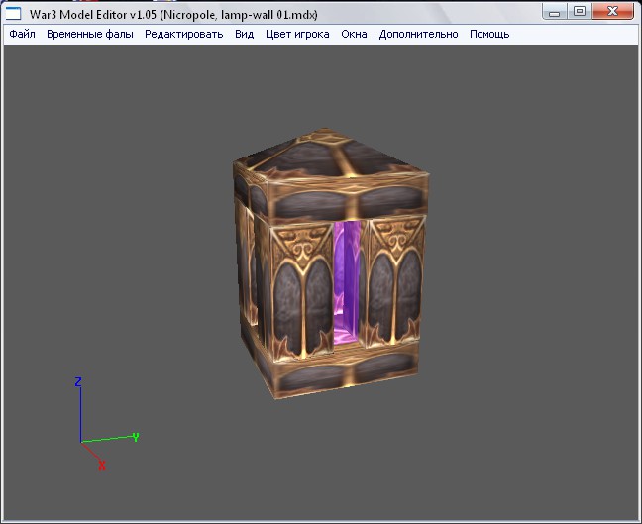Open the Редактировать menu
The height and width of the screenshot is (524, 642).
[x=184, y=34]
